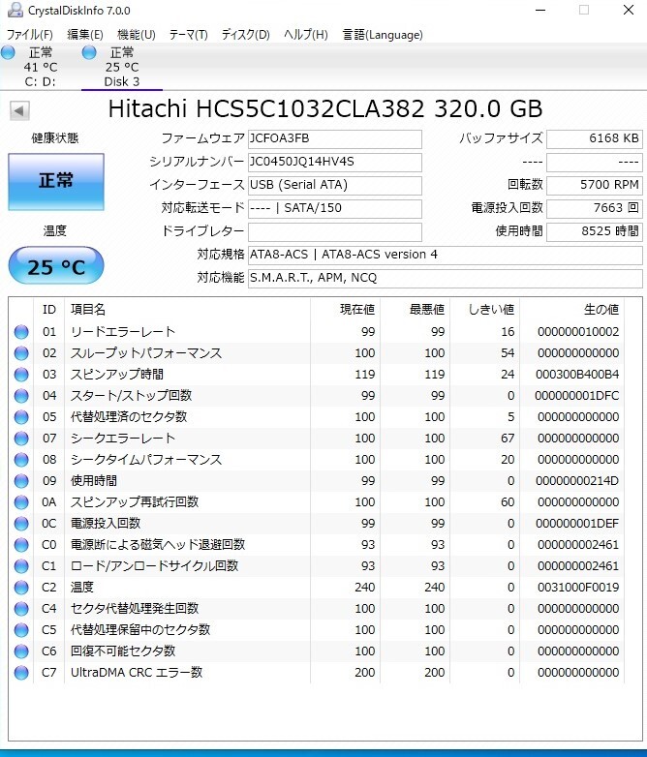This screenshot has height=757, width=647.
Task: Click raw value 0031000F0019
Action: coord(578,587)
